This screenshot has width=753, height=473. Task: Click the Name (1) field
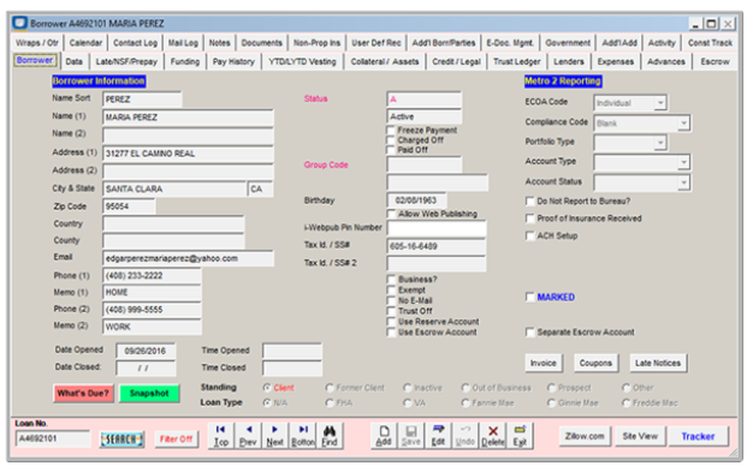click(x=188, y=117)
